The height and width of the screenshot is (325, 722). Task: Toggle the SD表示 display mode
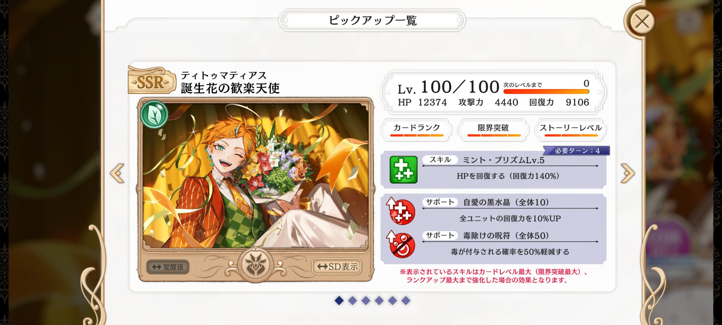337,266
